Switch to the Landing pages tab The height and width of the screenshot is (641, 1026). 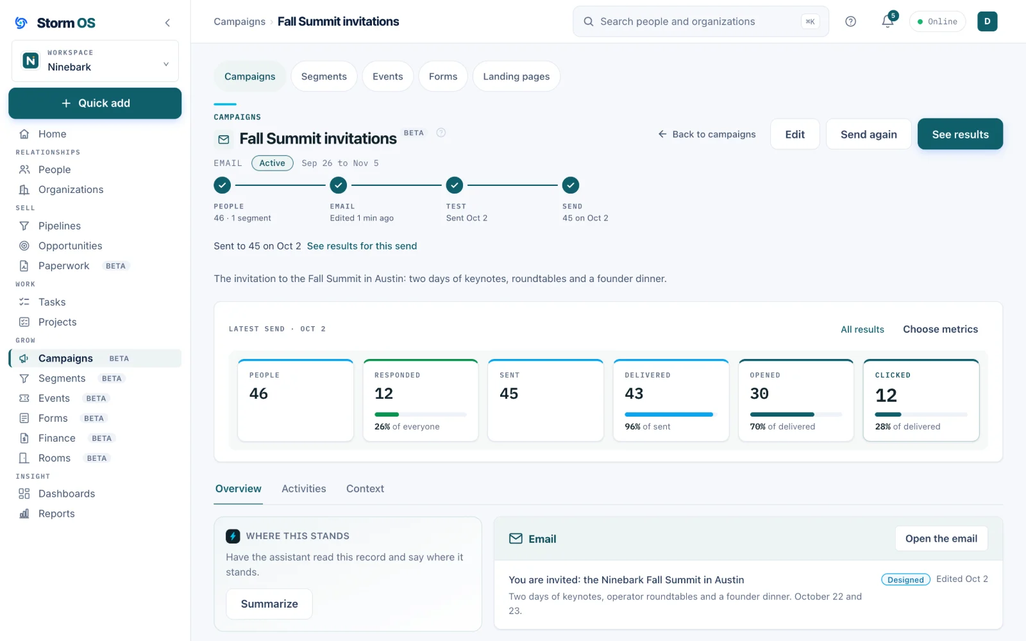pos(516,76)
